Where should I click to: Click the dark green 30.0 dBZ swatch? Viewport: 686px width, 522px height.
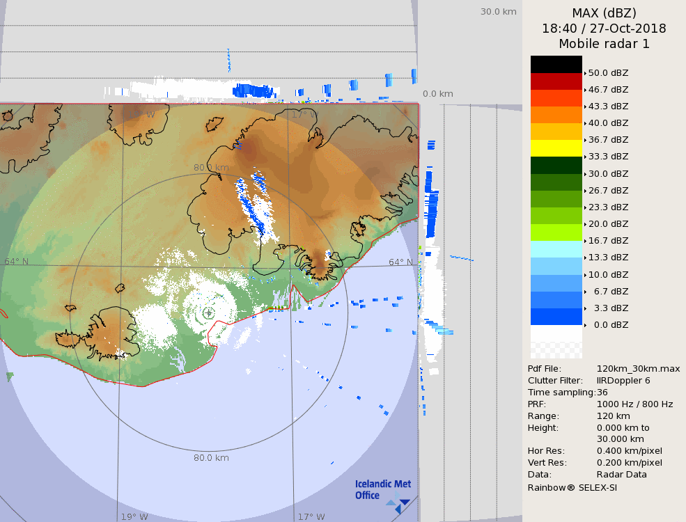coord(556,165)
